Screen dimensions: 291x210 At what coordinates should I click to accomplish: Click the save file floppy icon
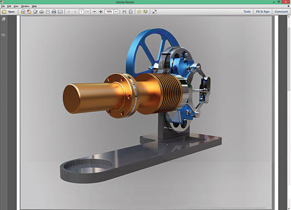(x=48, y=12)
